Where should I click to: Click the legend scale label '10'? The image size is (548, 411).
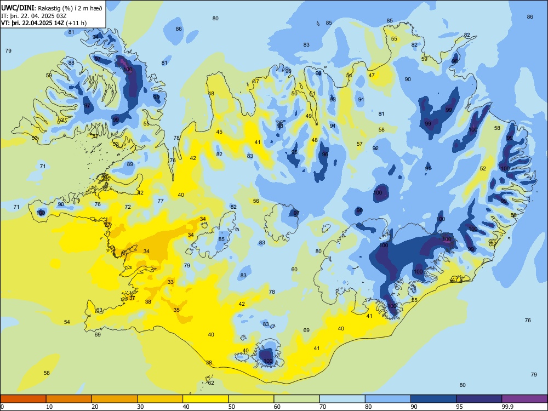(49, 407)
